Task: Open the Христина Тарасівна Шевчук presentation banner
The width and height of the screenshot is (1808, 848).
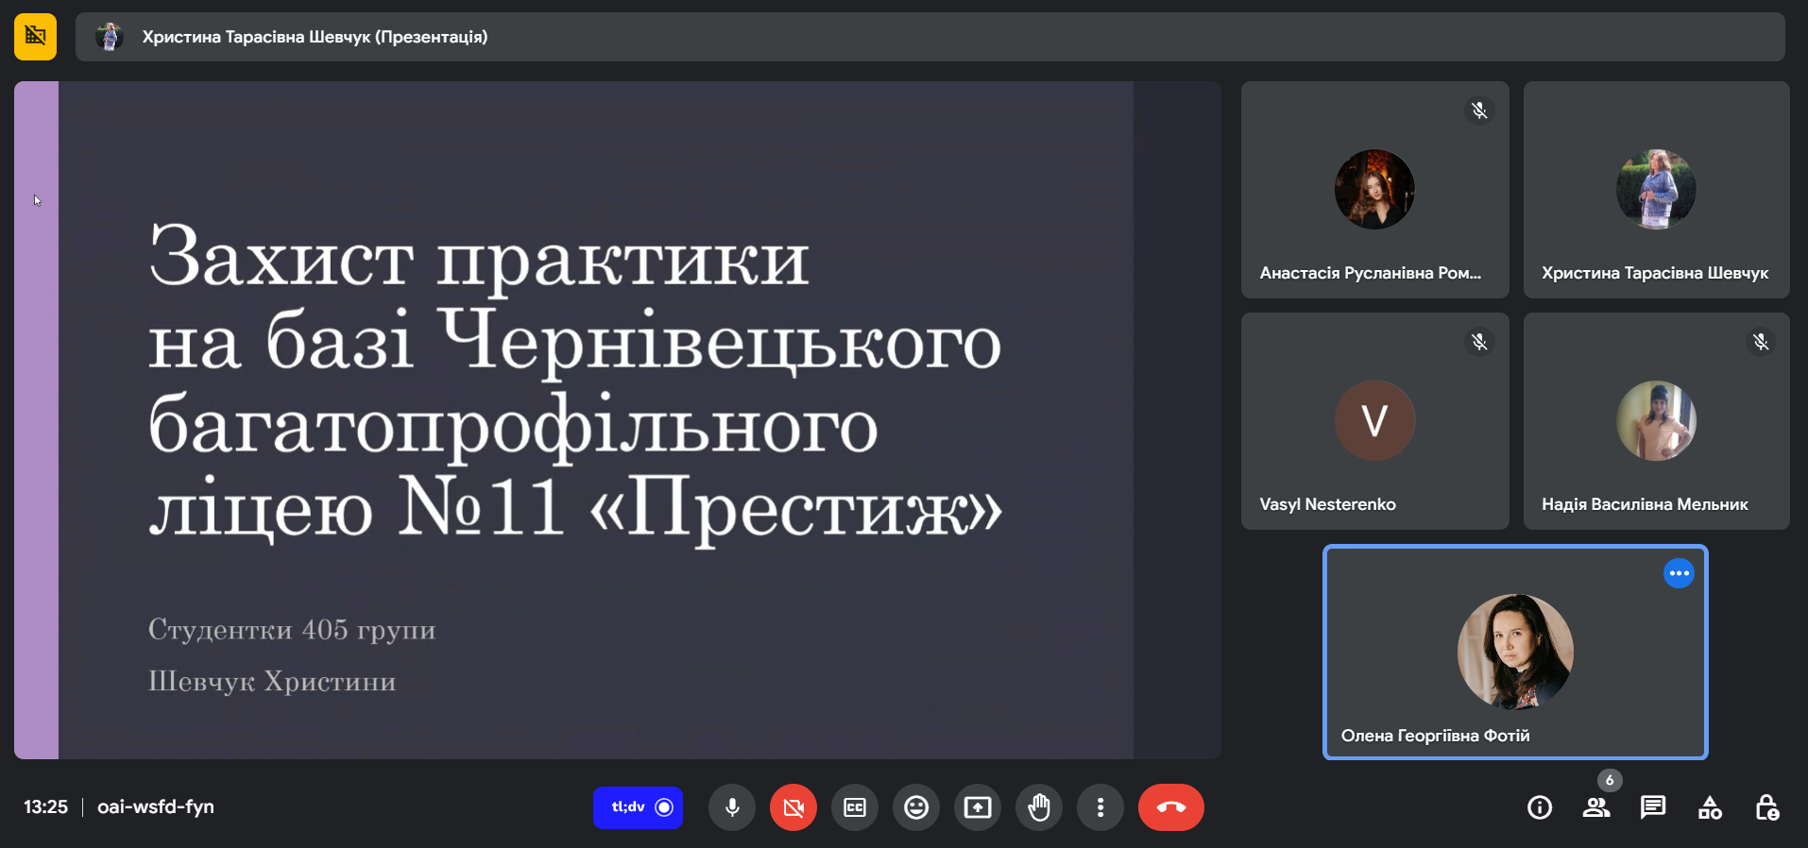Action: tap(930, 37)
